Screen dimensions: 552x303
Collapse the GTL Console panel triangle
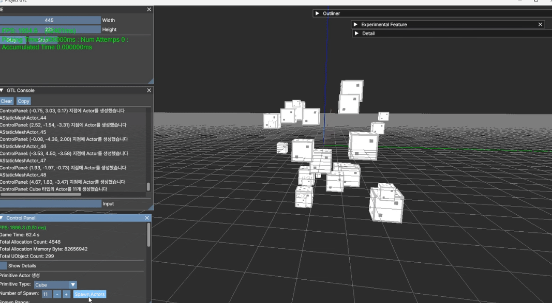[x=2, y=90]
